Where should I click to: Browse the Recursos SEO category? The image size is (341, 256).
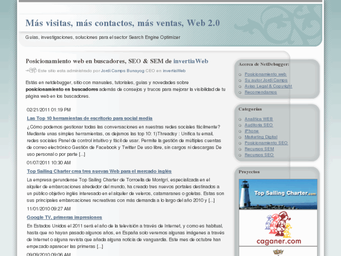[x=259, y=155]
